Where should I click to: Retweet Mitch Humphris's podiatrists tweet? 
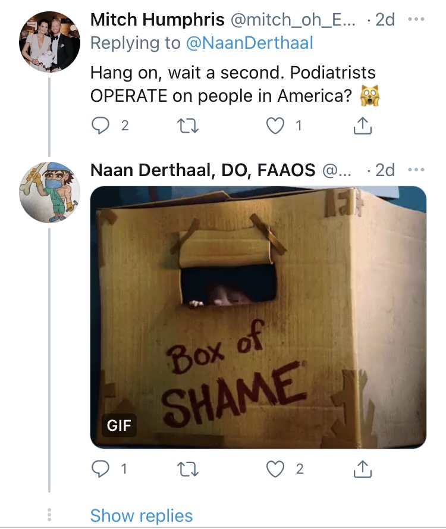(x=188, y=126)
